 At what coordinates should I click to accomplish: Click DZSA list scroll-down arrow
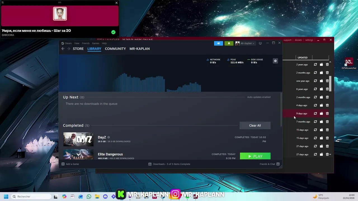coord(330,154)
